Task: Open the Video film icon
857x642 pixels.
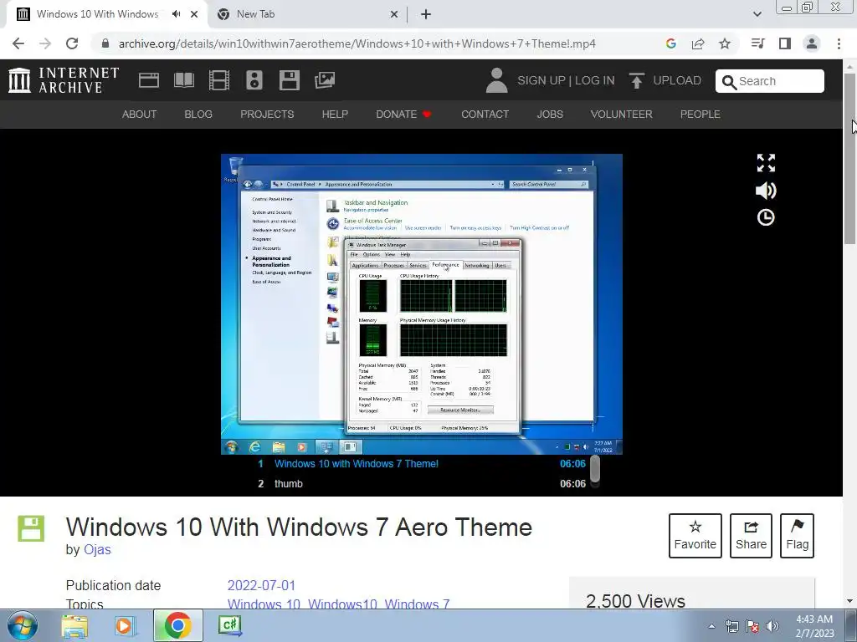Action: [x=219, y=80]
